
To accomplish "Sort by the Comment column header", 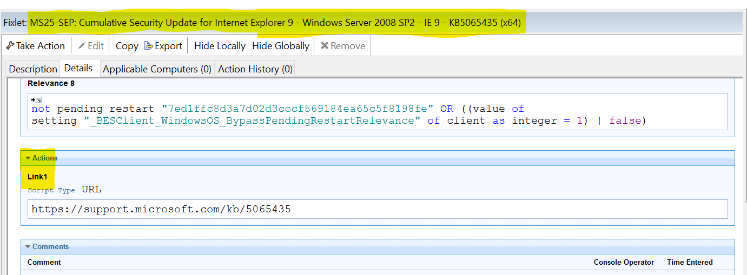I will pos(44,263).
